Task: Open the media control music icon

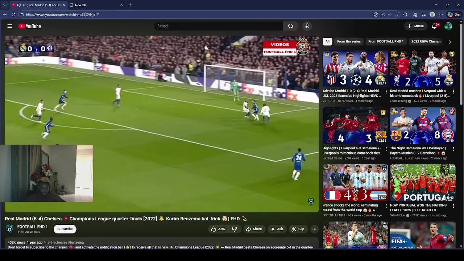Action: (x=415, y=14)
